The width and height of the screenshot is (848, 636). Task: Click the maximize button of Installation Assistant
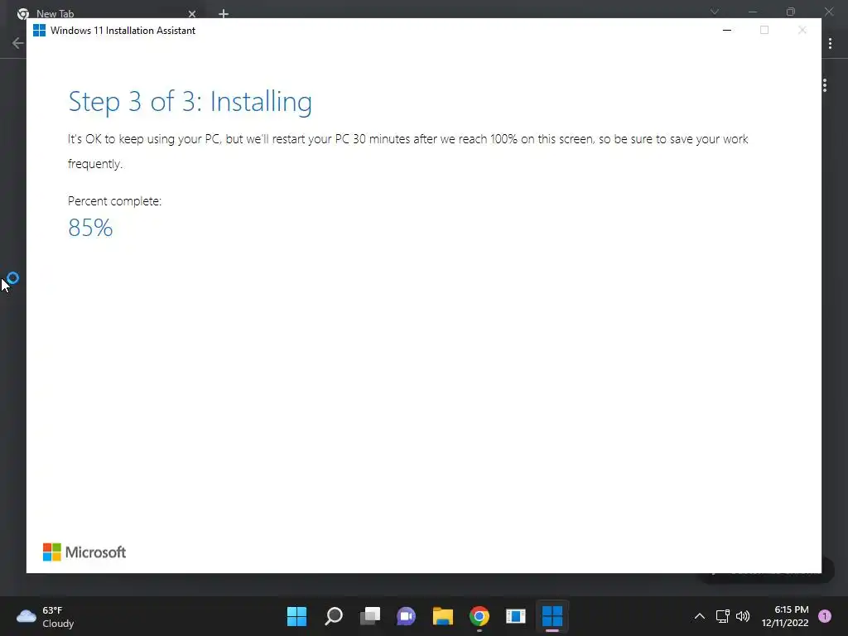pos(764,31)
